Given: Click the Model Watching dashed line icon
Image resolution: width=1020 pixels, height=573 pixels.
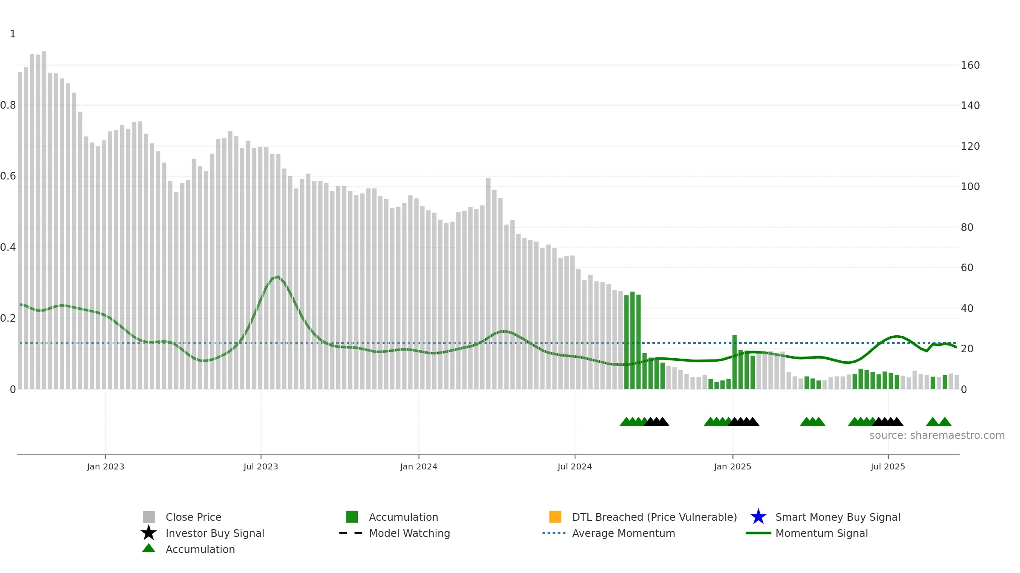Looking at the screenshot, I should 351,533.
